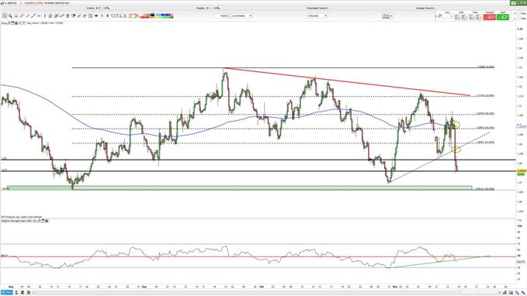527x296 pixels.
Task: Select the magnifier zoom tool
Action: pos(10,15)
